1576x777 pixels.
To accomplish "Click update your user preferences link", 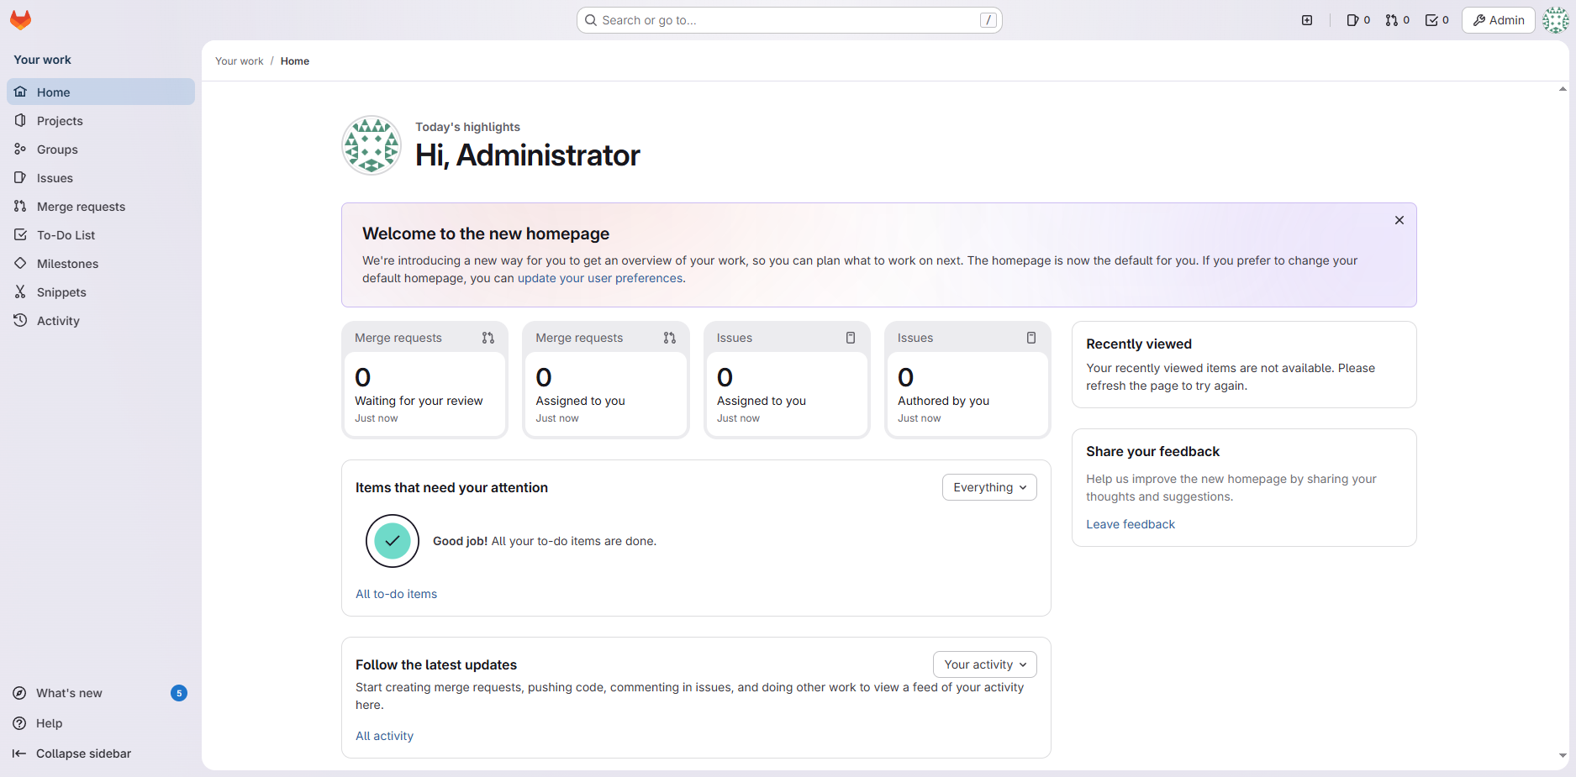I will 600,278.
